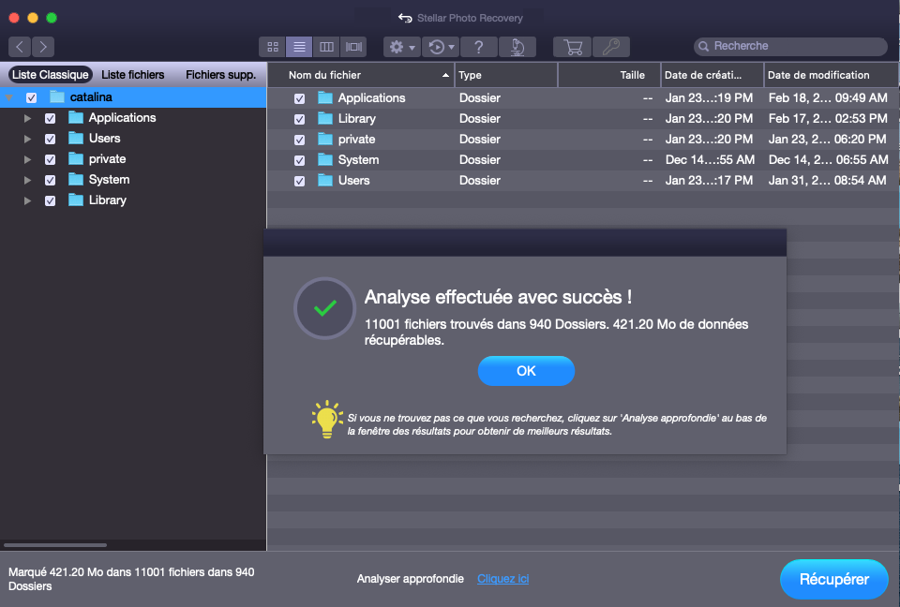Image resolution: width=900 pixels, height=607 pixels.
Task: Expand the System tree node
Action: click(x=27, y=180)
